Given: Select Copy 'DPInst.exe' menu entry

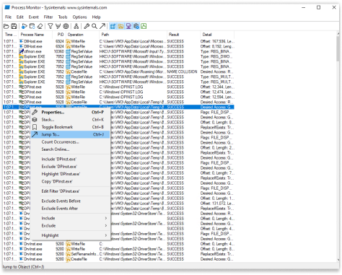Looking at the screenshot, I should click(x=71, y=181).
